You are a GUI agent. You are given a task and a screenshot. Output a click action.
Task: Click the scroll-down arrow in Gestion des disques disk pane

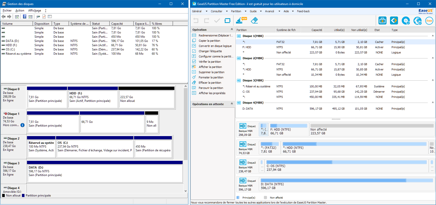point(185,191)
